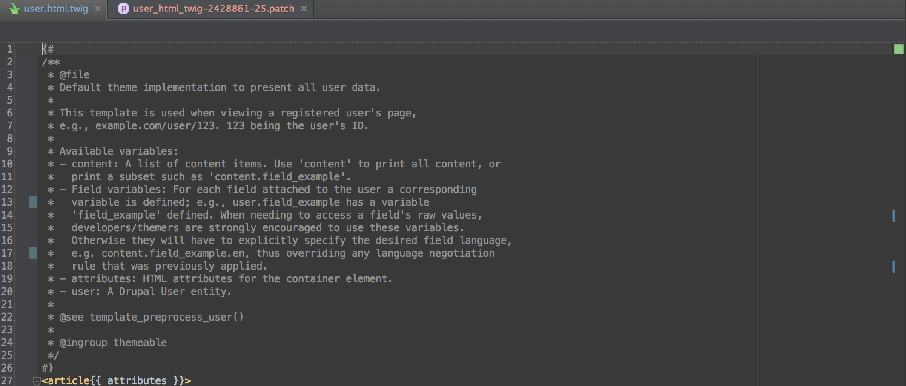Click the patch file icon on the patch tab

click(123, 8)
